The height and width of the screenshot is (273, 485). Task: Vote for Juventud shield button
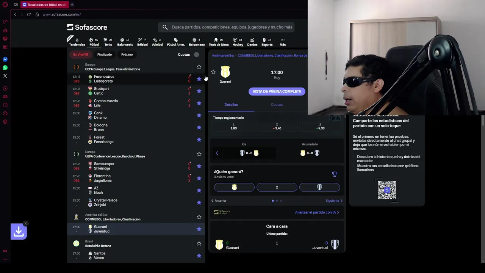pyautogui.click(x=319, y=187)
